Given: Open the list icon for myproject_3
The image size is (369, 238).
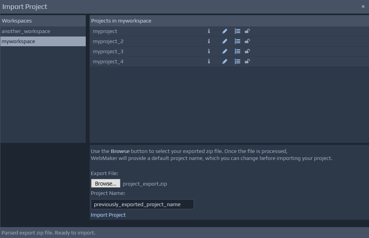Looking at the screenshot, I should (237, 51).
